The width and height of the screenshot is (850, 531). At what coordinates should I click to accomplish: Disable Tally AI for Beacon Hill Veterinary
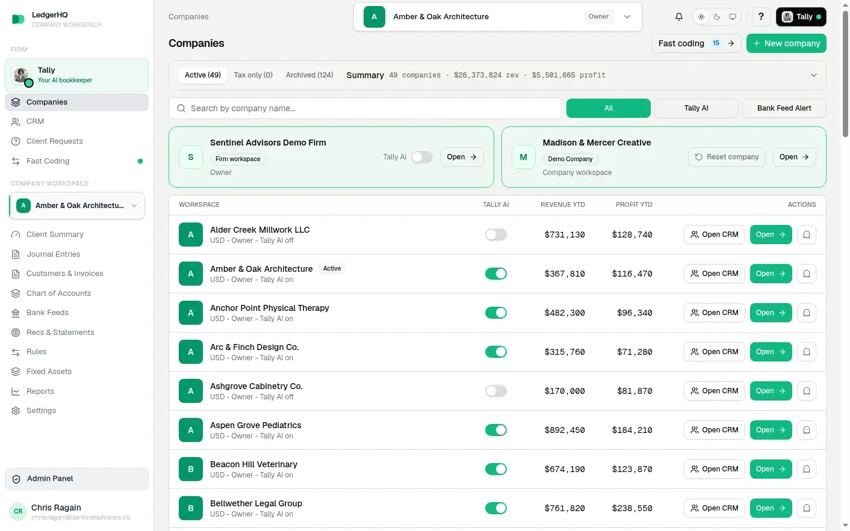[496, 469]
